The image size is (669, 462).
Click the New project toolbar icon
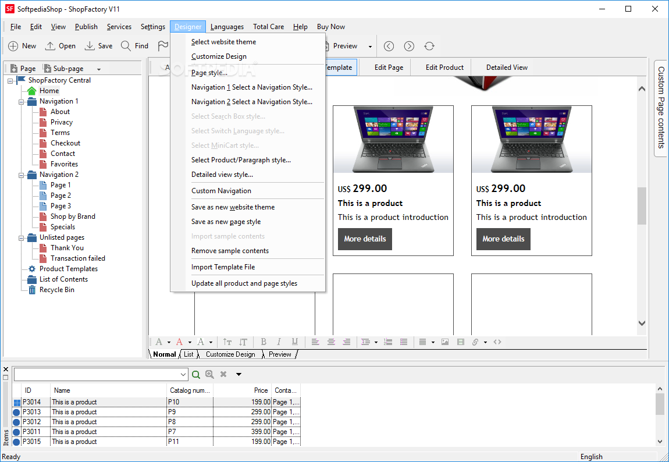[13, 46]
